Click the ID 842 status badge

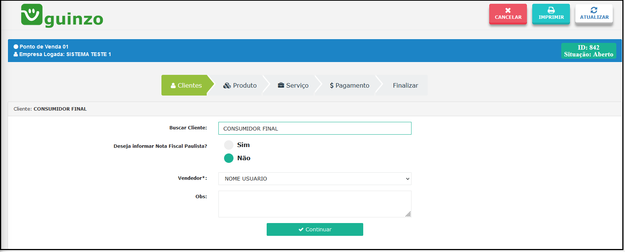tap(588, 51)
